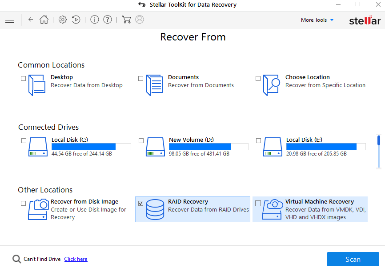Click the Stellar logo
Viewport: 385px width, 268px height.
pos(365,20)
